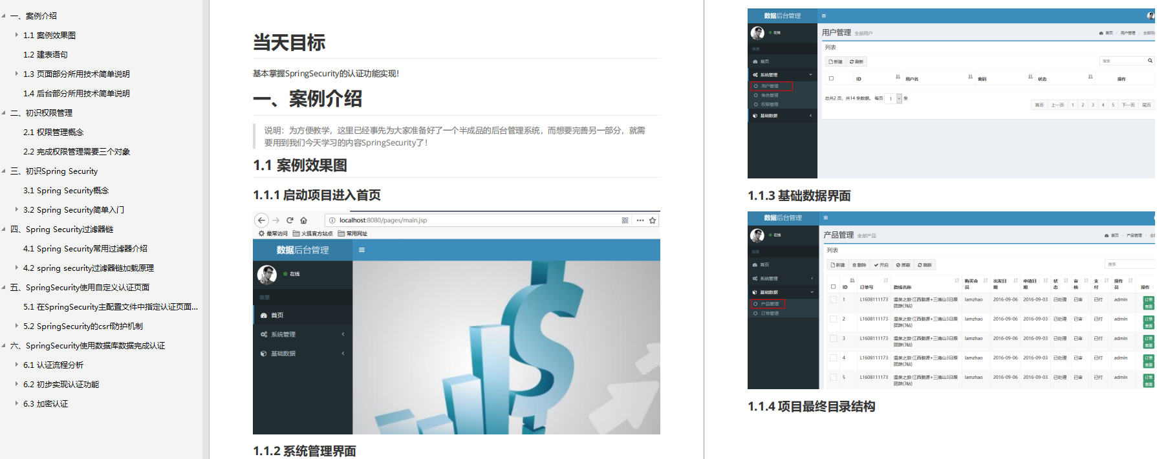Open the 最常访问 bookmark with gear icon
The image size is (1157, 459).
(x=273, y=233)
